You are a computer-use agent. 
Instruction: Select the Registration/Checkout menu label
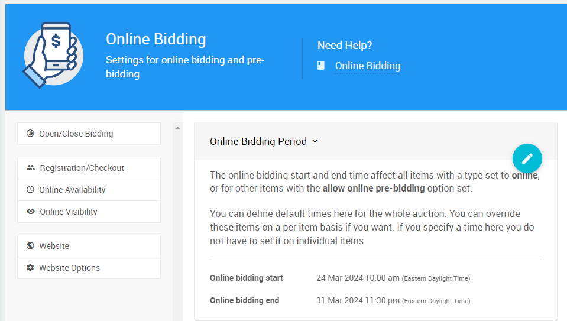tap(82, 168)
